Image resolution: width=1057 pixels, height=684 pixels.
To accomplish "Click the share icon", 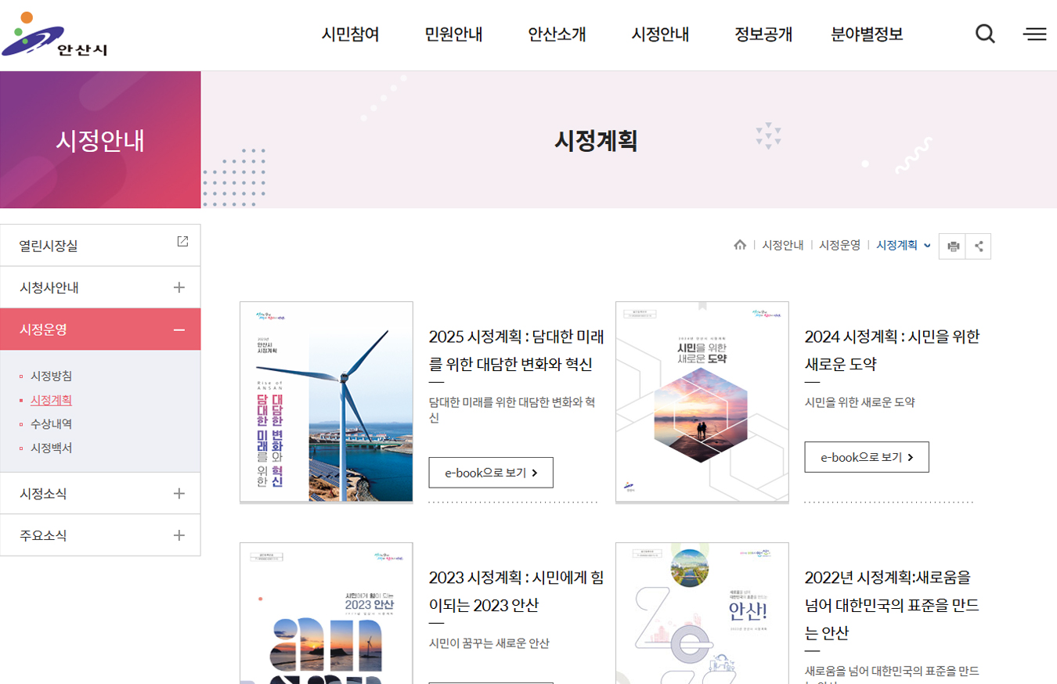I will click(x=979, y=246).
